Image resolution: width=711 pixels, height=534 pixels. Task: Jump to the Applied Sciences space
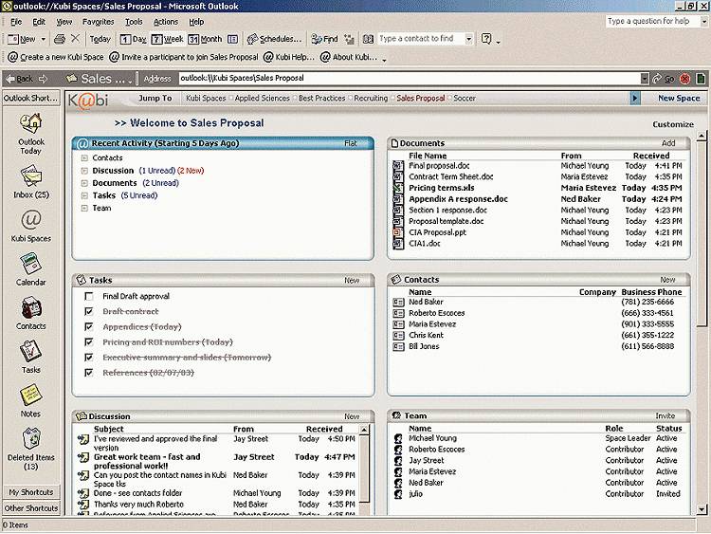[262, 98]
